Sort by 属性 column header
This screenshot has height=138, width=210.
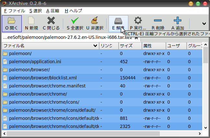tap(154, 46)
